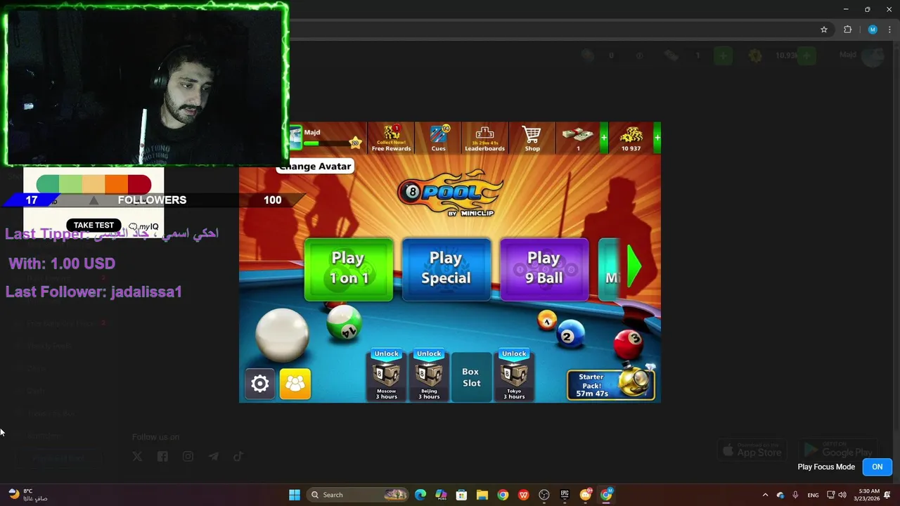900x506 pixels.
Task: Open Microsoft 365 Copilot taskbar icon
Action: click(441, 495)
